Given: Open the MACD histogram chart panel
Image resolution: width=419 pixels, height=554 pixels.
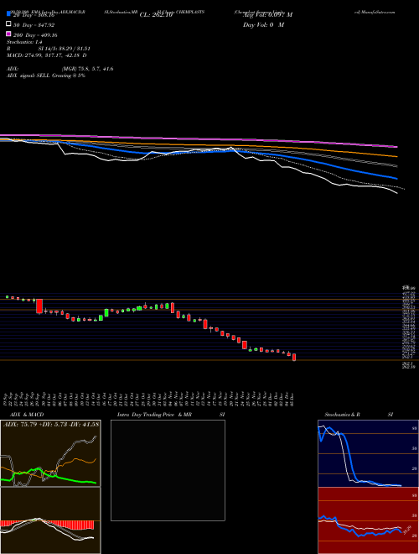Looking at the screenshot, I should tap(50, 520).
